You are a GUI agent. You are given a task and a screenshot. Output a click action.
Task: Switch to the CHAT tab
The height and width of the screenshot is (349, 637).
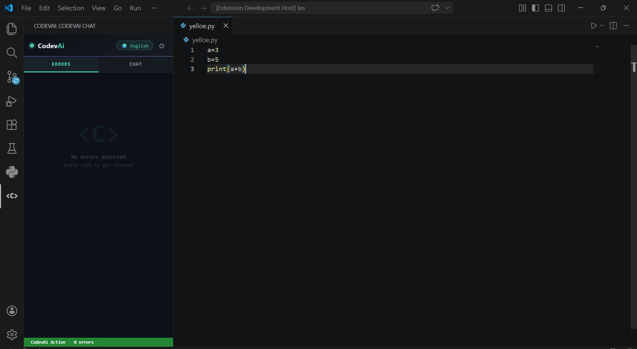point(136,64)
